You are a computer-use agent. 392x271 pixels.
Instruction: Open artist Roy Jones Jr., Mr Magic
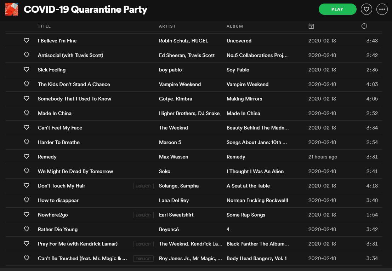pyautogui.click(x=190, y=258)
